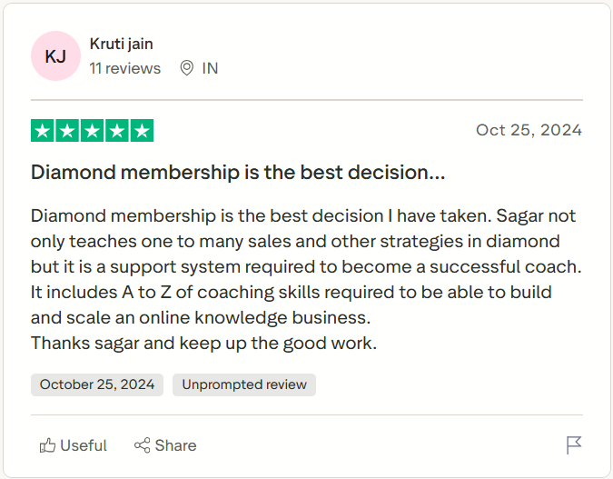
Task: Click the October 25, 2024 tag
Action: tap(97, 384)
